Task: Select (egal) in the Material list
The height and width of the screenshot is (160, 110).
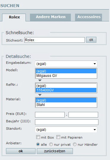Action: coord(66,100)
